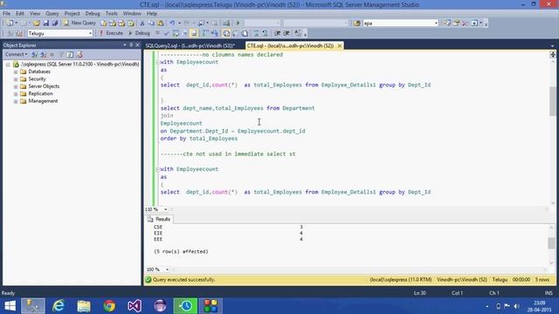The height and width of the screenshot is (314, 559).
Task: Select the Server Objects tree item label
Action: 44,86
